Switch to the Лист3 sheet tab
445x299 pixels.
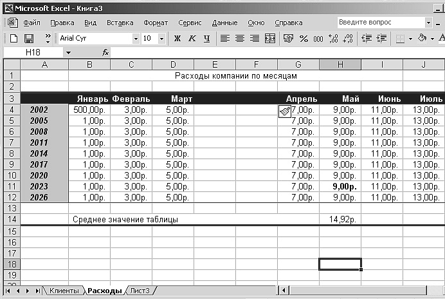[140, 291]
